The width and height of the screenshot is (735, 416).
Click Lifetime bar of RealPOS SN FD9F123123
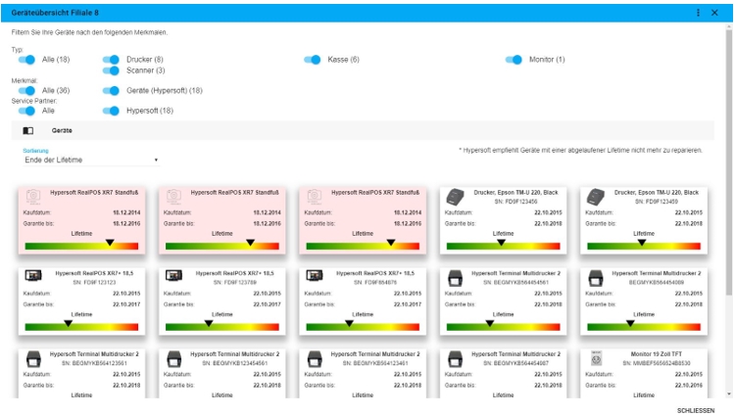tap(81, 327)
